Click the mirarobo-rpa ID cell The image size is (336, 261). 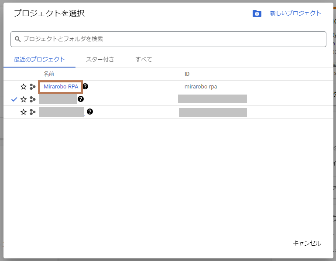tap(201, 87)
